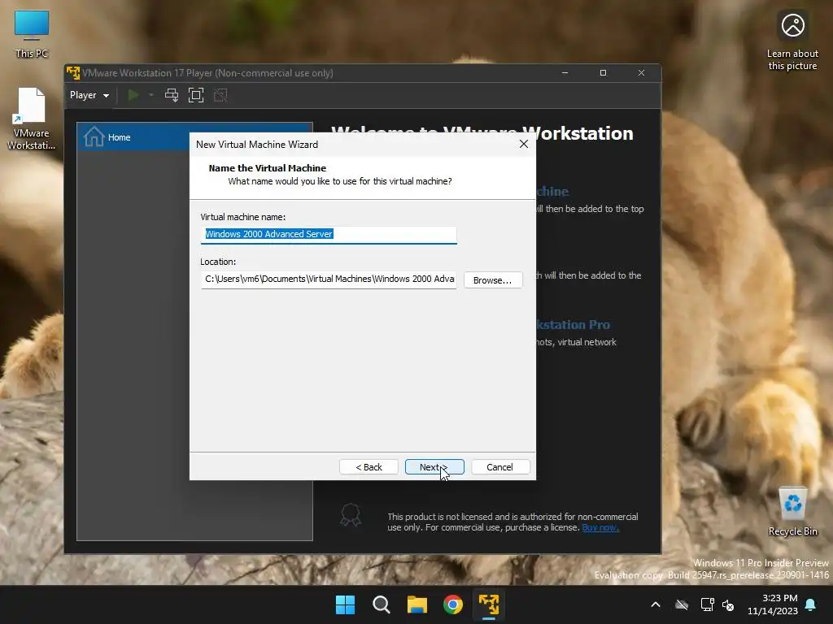Click the Location path field
The width and height of the screenshot is (833, 624).
tap(329, 279)
